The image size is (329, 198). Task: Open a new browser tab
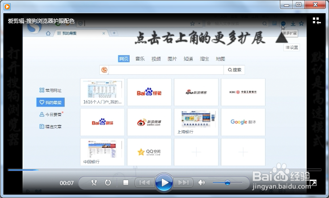[x=114, y=33]
